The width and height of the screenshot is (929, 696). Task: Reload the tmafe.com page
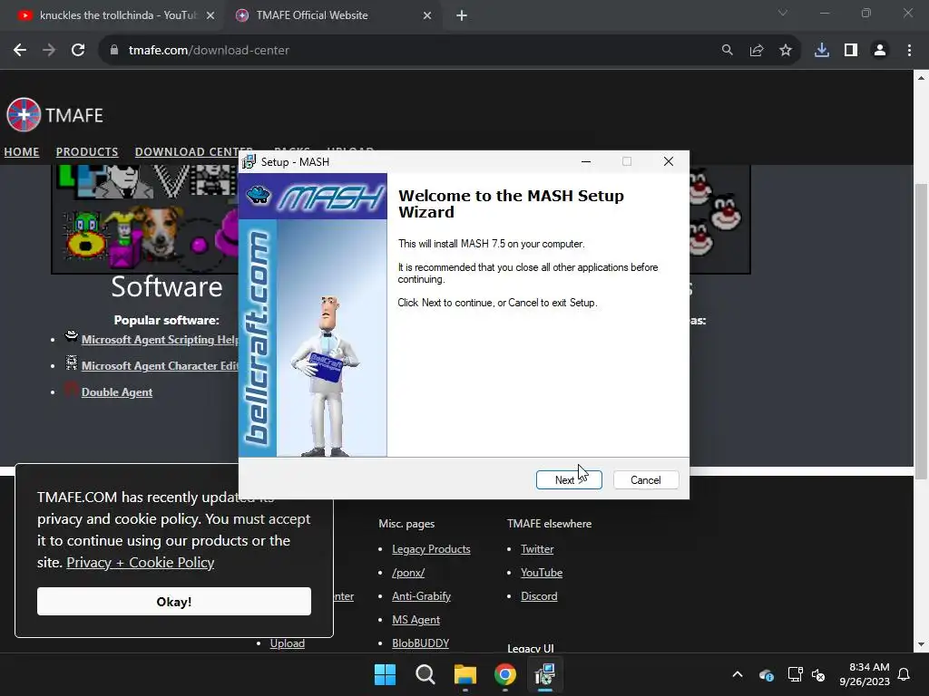[78, 51]
